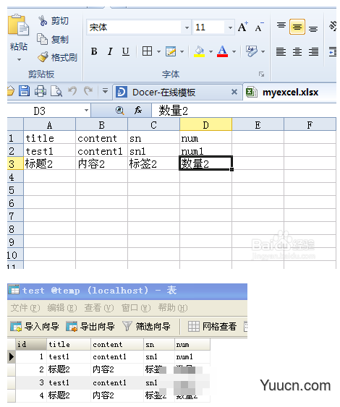Toggle Bold formatting
The image size is (340, 407).
click(94, 51)
